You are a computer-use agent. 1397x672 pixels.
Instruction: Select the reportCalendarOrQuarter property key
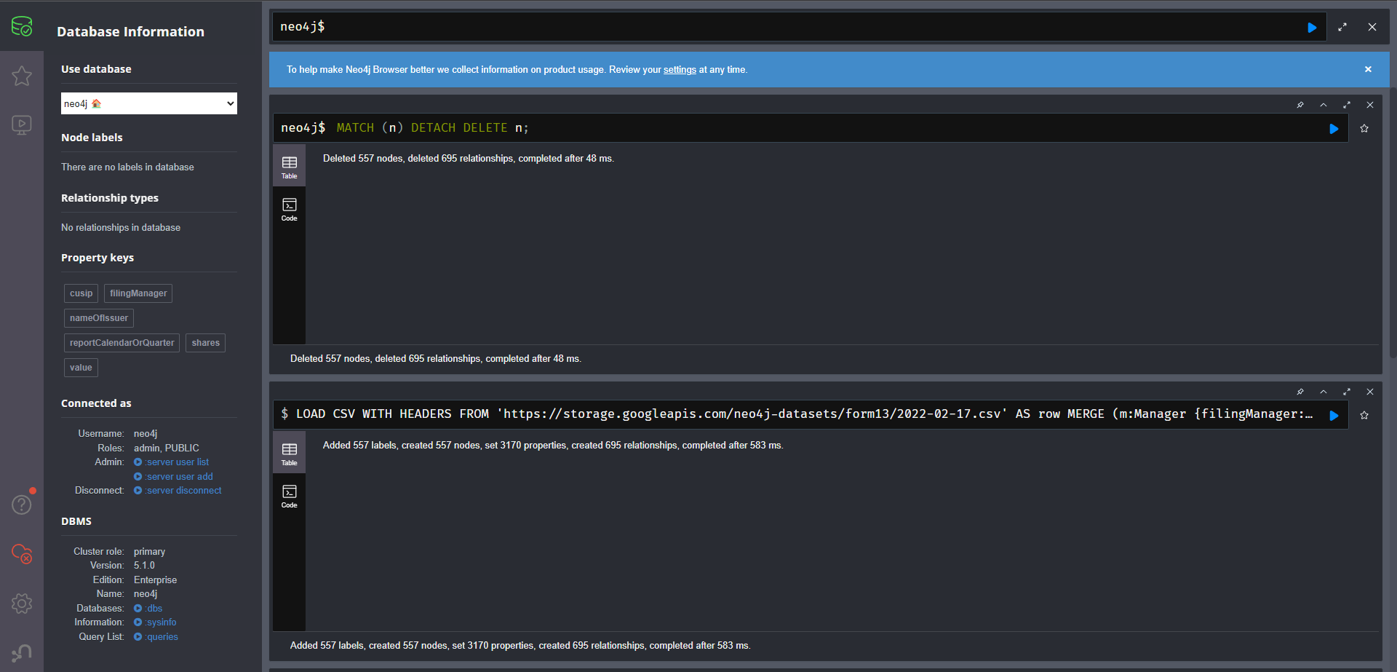pyautogui.click(x=122, y=343)
